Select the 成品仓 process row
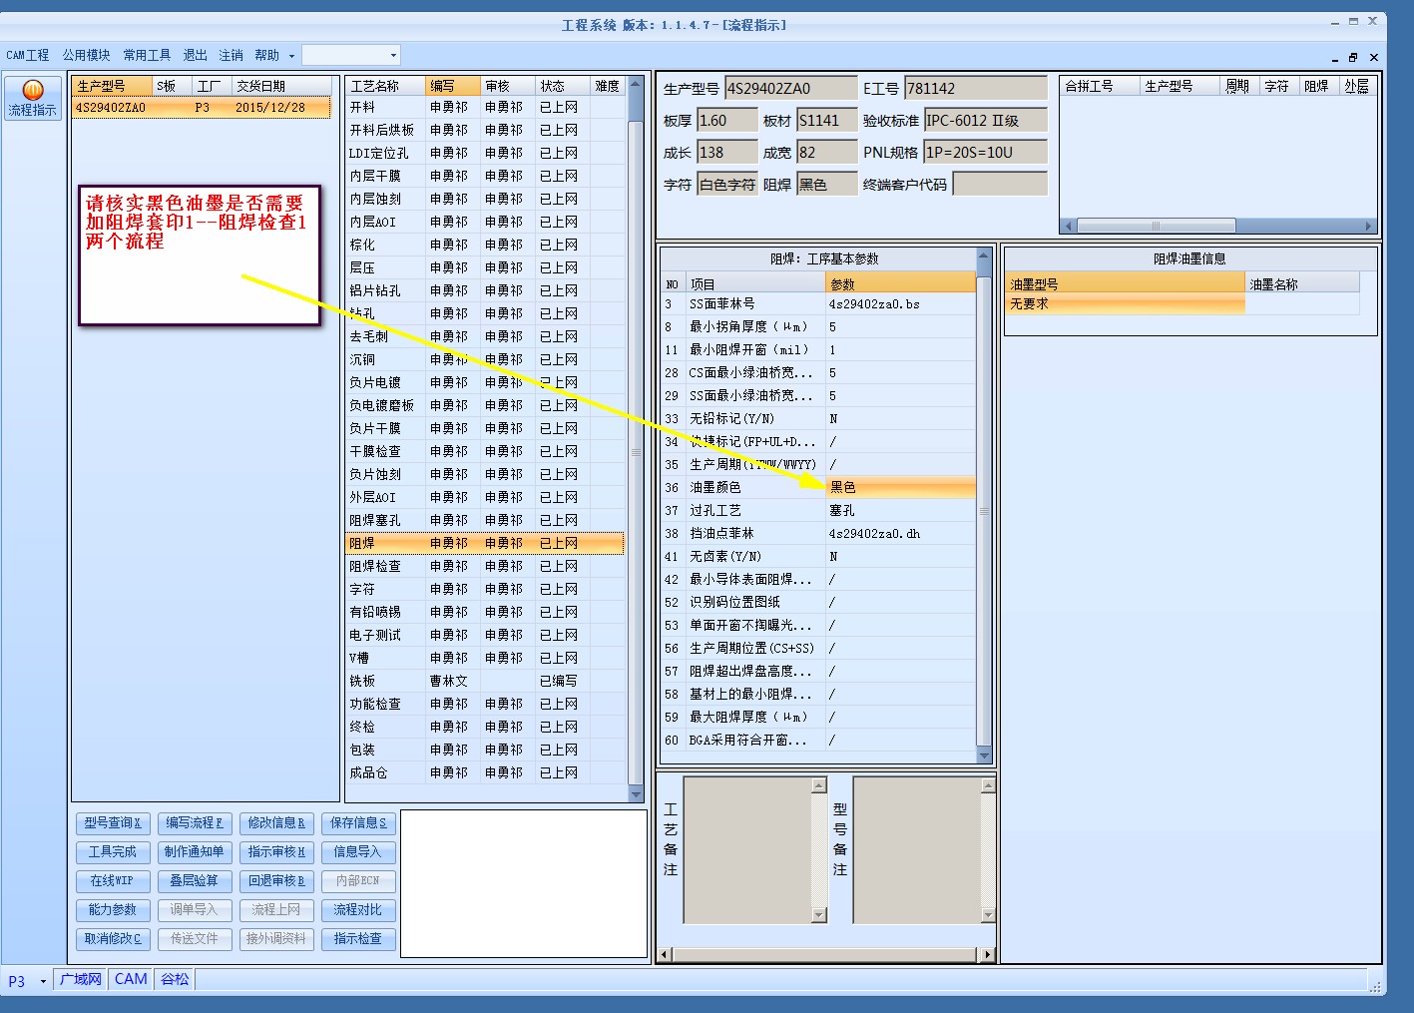Screen dimensions: 1414x1013 486,772
